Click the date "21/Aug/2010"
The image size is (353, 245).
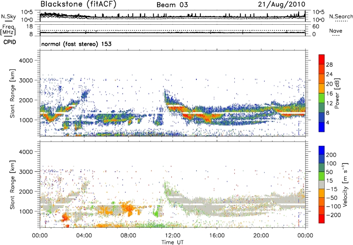(x=282, y=4)
